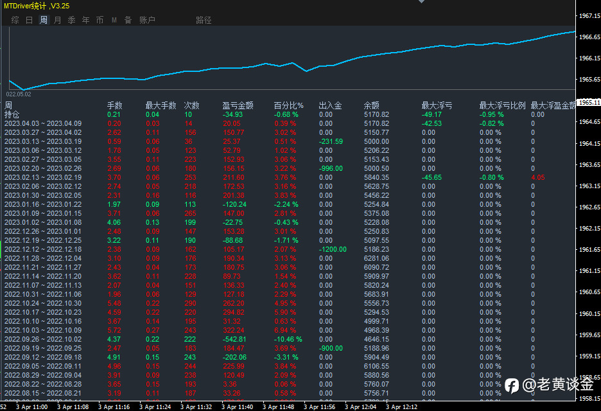Click the 次数 column header
Image resolution: width=601 pixels, height=411 pixels.
pyautogui.click(x=191, y=105)
